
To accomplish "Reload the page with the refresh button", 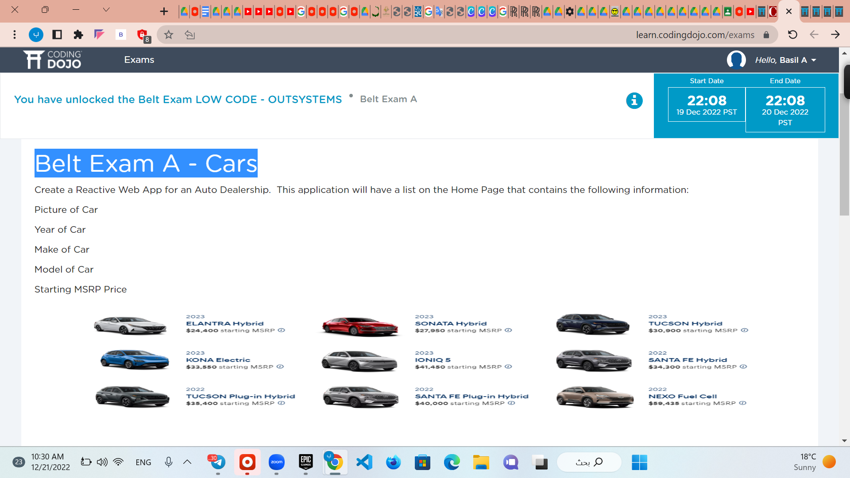I will pos(793,35).
